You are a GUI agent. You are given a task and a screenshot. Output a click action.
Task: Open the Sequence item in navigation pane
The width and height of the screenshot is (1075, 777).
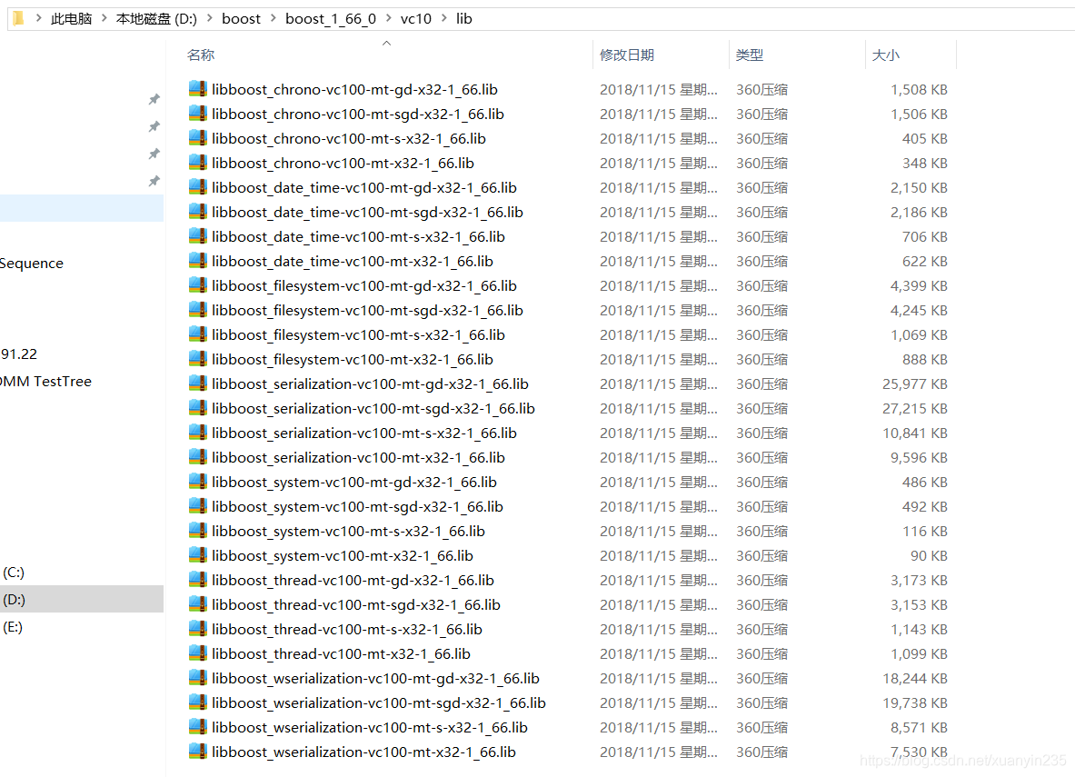coord(32,264)
